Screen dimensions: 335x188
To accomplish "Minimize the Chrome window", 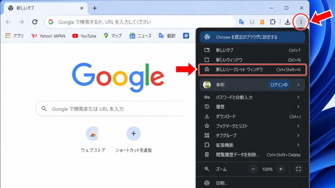I will (x=271, y=8).
